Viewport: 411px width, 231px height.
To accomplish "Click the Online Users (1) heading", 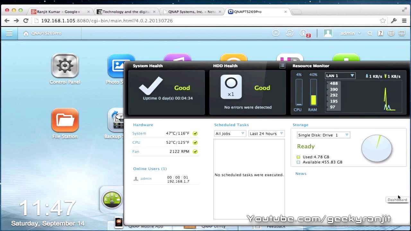I will (x=150, y=169).
